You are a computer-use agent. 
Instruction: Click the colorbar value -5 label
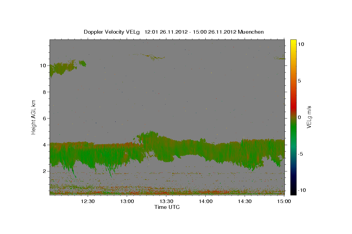click(300, 154)
